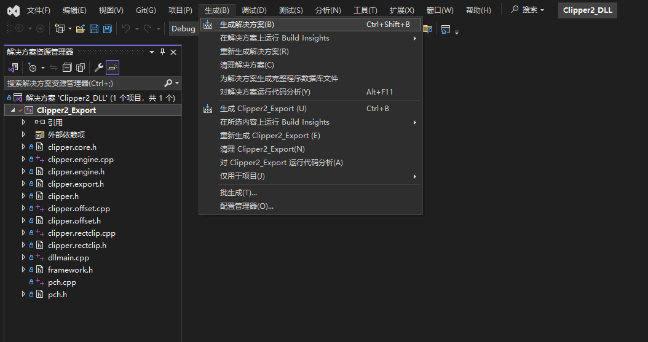Click the navigate forward arrow icon
Screen dimensions: 648x342
click(x=40, y=28)
